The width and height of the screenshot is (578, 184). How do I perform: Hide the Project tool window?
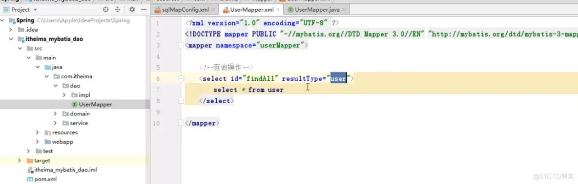pyautogui.click(x=144, y=10)
